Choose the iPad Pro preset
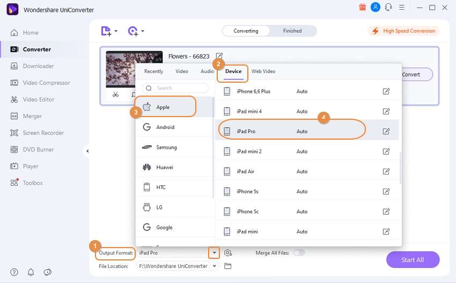 coord(307,132)
